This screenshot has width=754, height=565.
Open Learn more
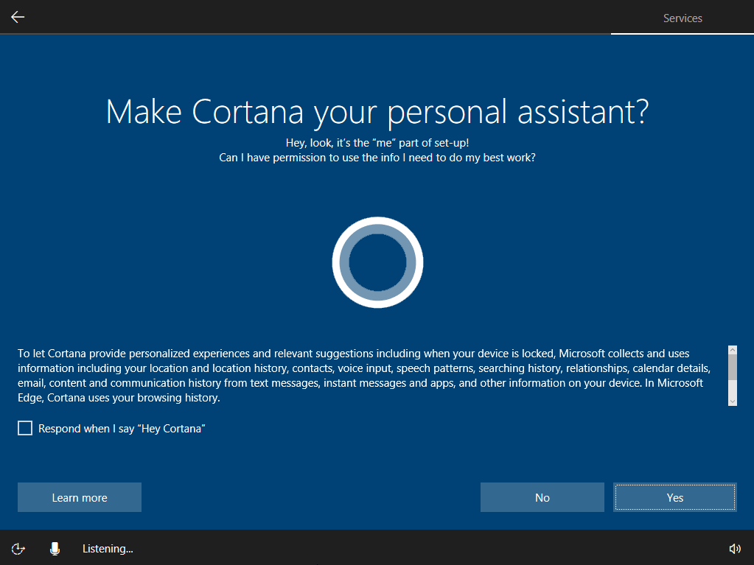click(x=79, y=496)
